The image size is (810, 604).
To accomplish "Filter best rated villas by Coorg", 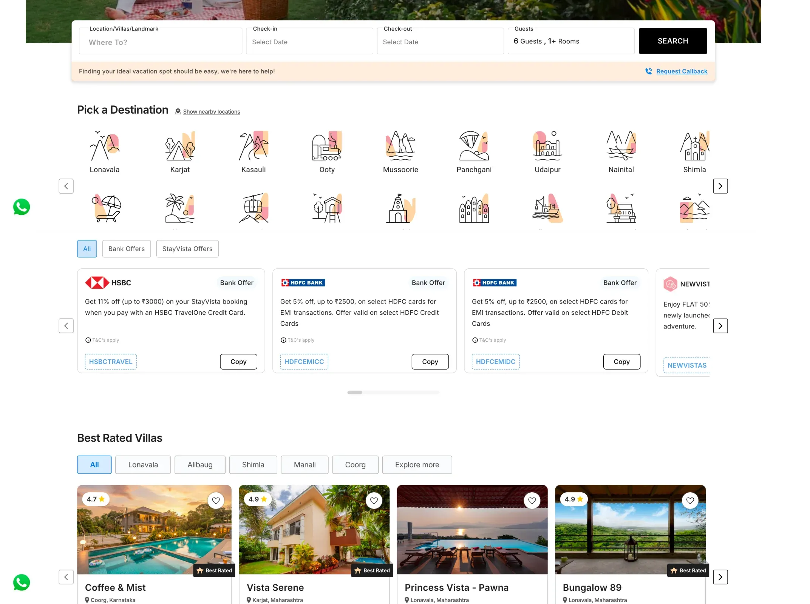I will click(x=356, y=465).
